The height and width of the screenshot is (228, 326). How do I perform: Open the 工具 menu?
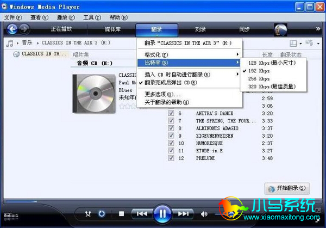tap(92, 17)
